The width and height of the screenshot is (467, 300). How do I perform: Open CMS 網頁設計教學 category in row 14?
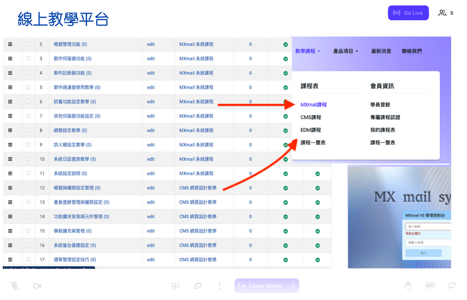click(198, 217)
